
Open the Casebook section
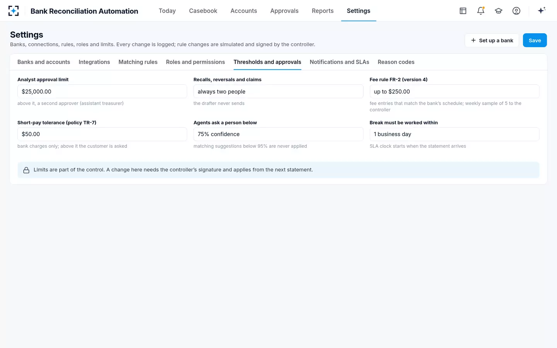click(203, 11)
